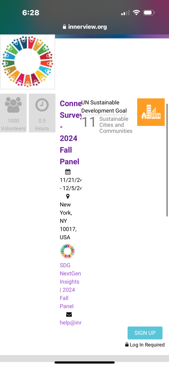This screenshot has width=169, height=367.
Task: Tap the Sustainable Cities and Communities text
Action: point(116,125)
